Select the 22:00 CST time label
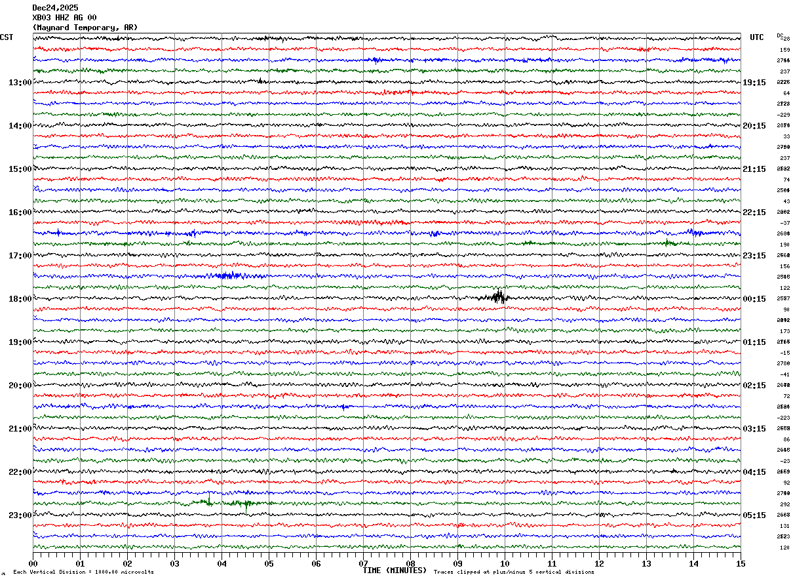 click(20, 472)
